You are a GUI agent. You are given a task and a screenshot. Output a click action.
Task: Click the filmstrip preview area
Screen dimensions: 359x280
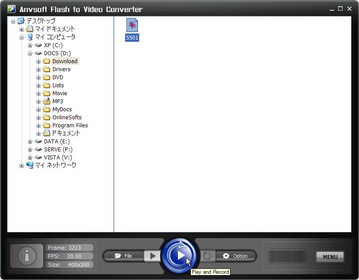286,256
